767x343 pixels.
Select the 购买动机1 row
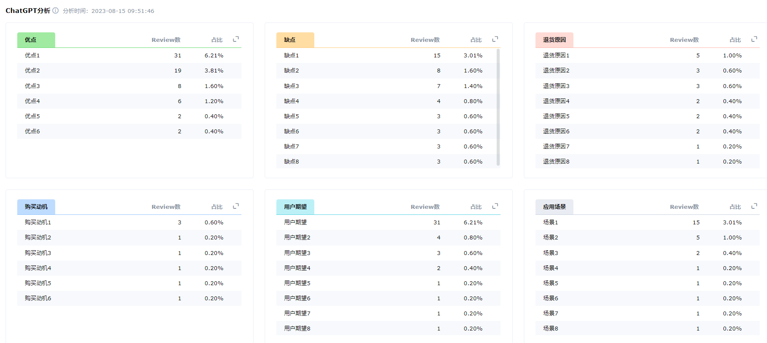tap(129, 222)
